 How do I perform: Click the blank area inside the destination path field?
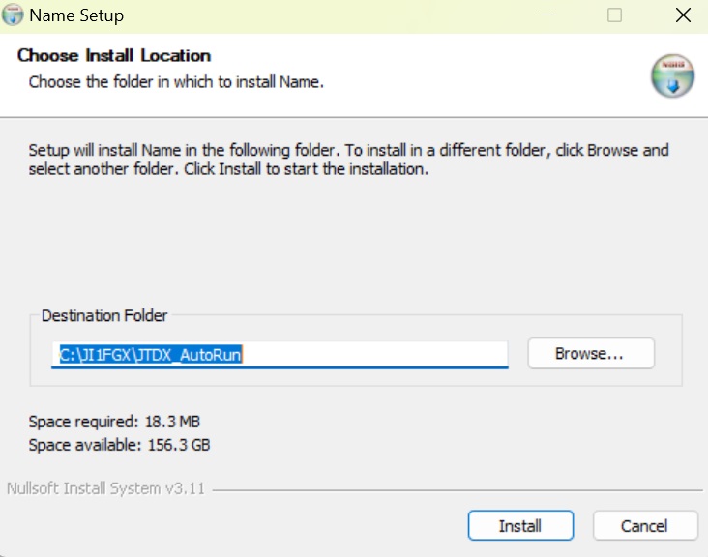(377, 355)
